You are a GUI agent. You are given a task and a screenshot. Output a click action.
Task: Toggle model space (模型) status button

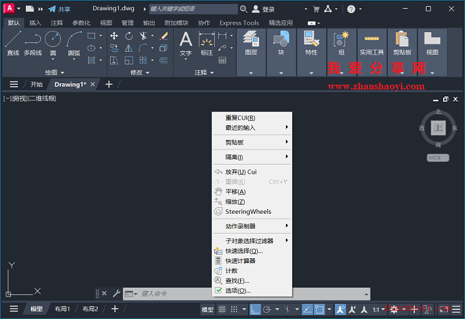tap(207, 309)
